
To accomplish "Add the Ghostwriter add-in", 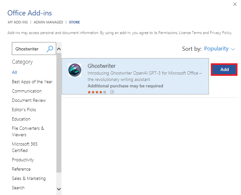I will pos(224,70).
